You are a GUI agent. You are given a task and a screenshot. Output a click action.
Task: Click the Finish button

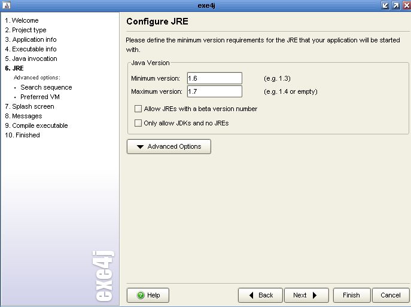coord(352,295)
